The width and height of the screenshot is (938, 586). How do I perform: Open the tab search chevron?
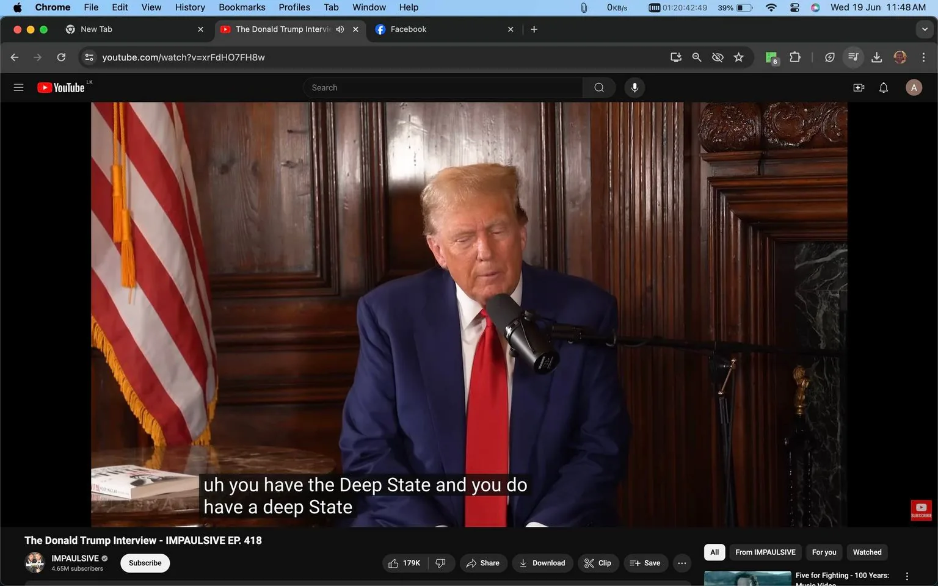[x=924, y=29]
